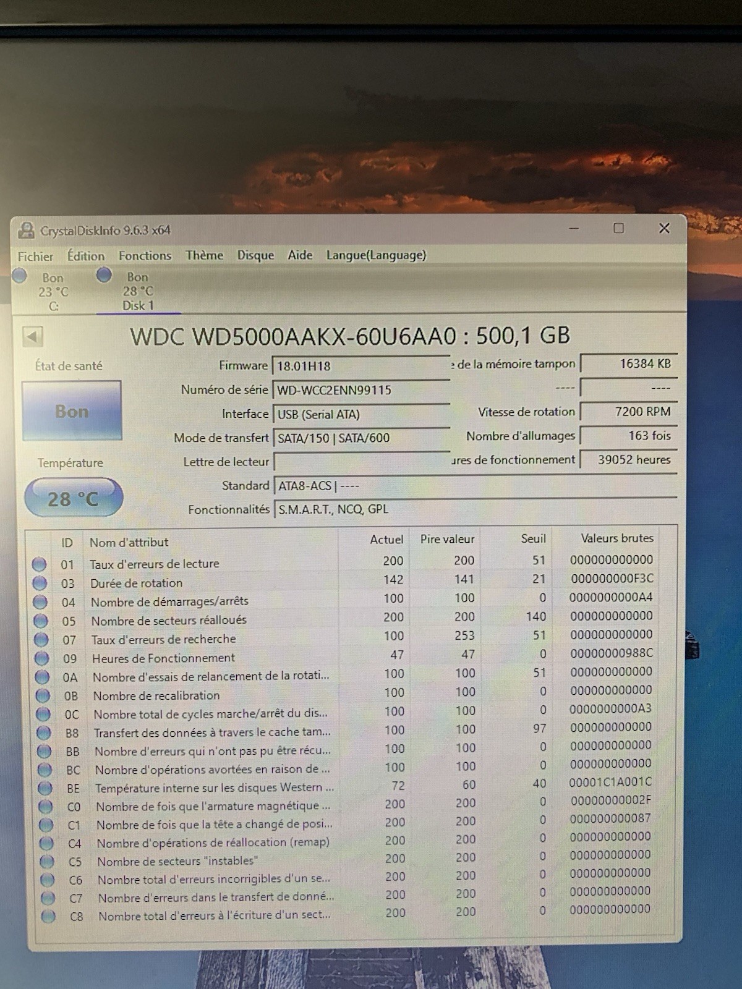742x989 pixels.
Task: Click the transfer mode field SATA/150 | SATA/600
Action: point(362,438)
